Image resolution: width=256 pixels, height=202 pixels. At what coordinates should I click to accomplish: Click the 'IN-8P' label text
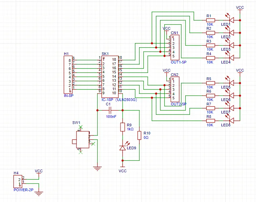coord(69,96)
